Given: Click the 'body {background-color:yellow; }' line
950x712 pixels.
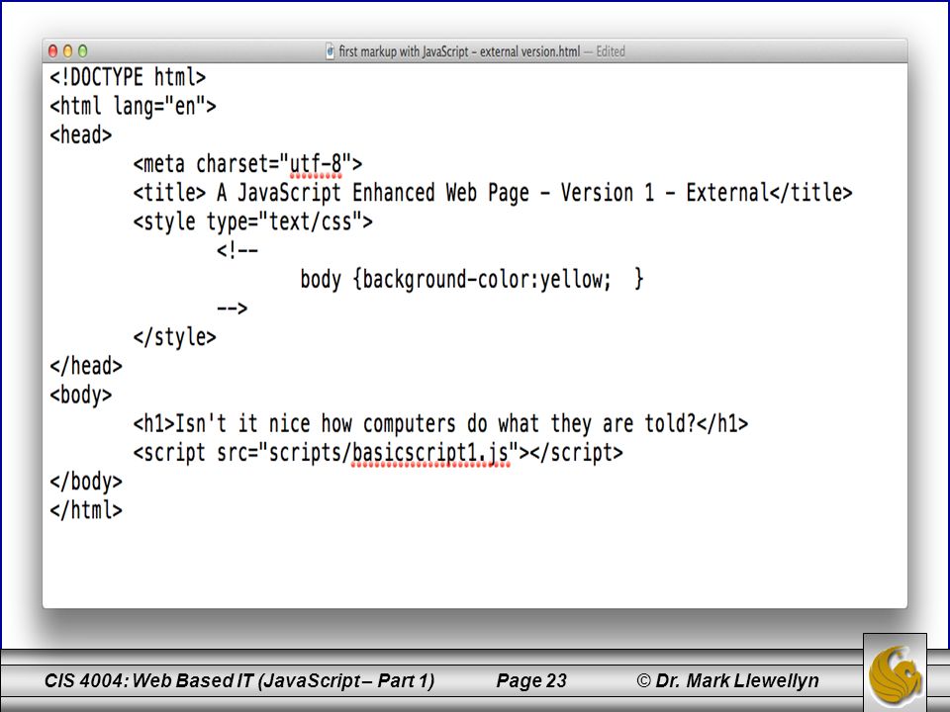Looking at the screenshot, I should coord(472,279).
